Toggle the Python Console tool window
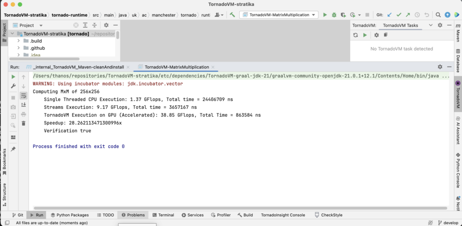462x226 pixels. coord(458,170)
